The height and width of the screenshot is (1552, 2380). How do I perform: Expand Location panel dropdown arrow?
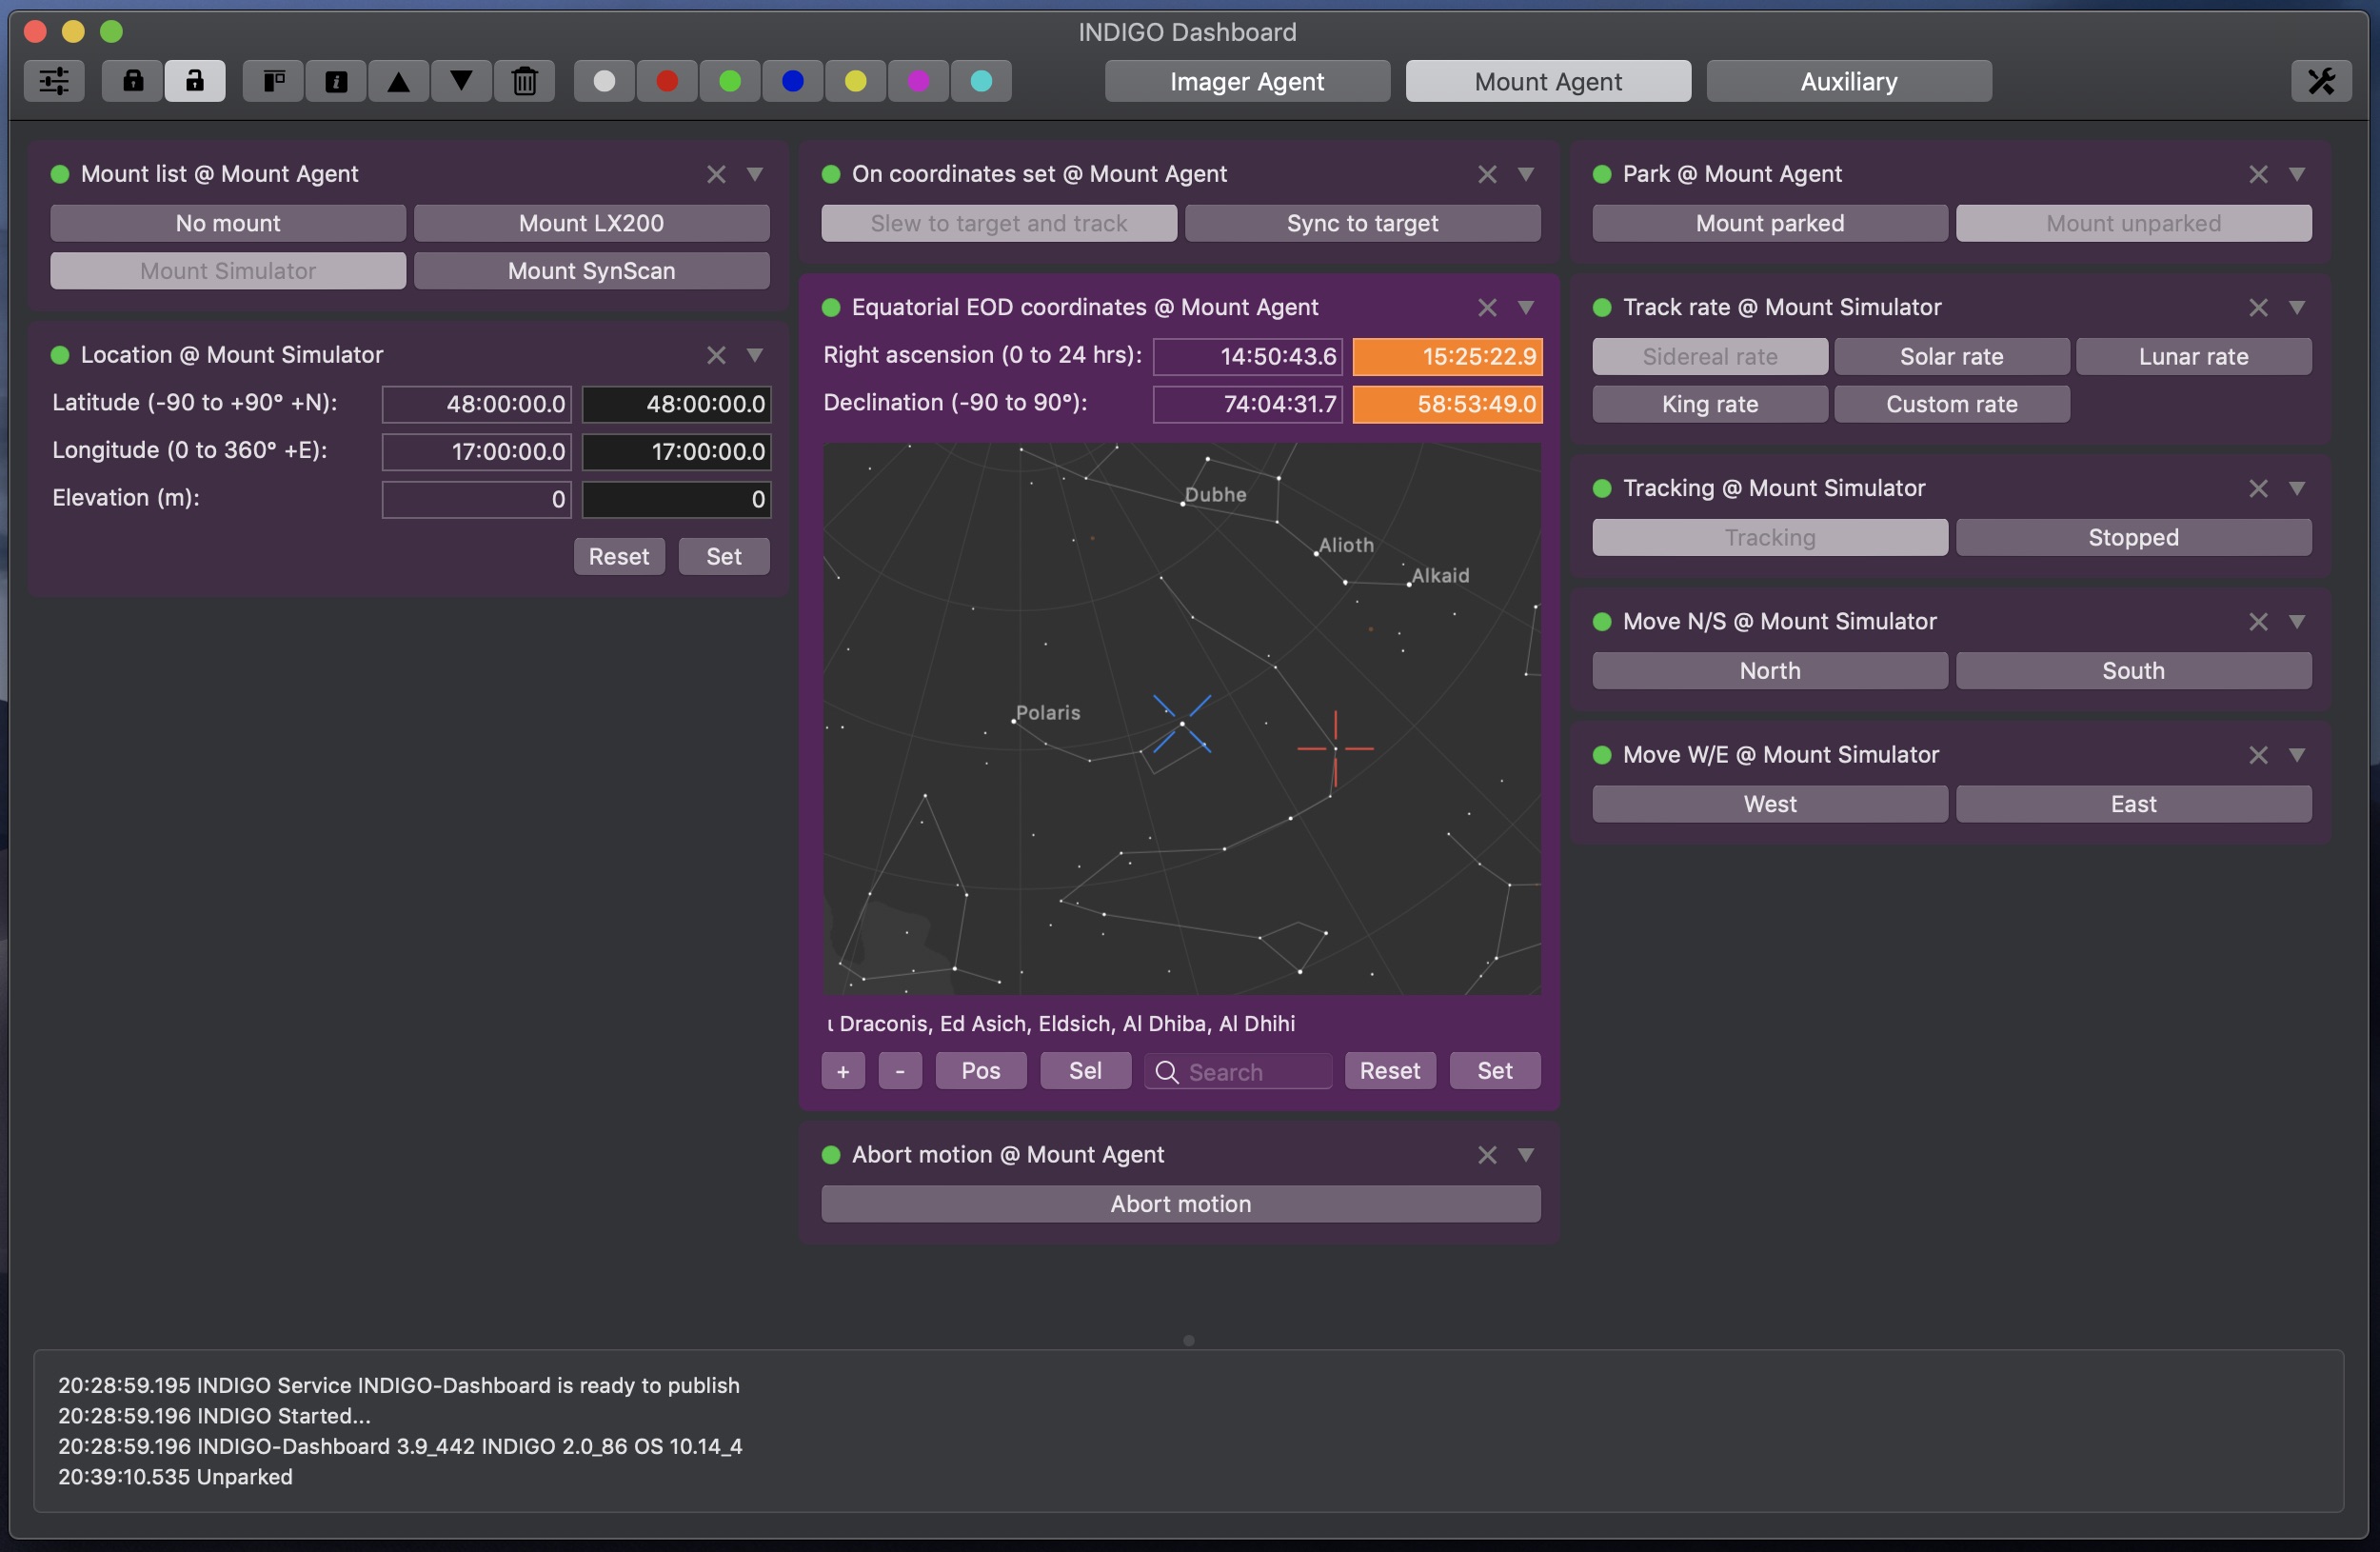[x=755, y=355]
